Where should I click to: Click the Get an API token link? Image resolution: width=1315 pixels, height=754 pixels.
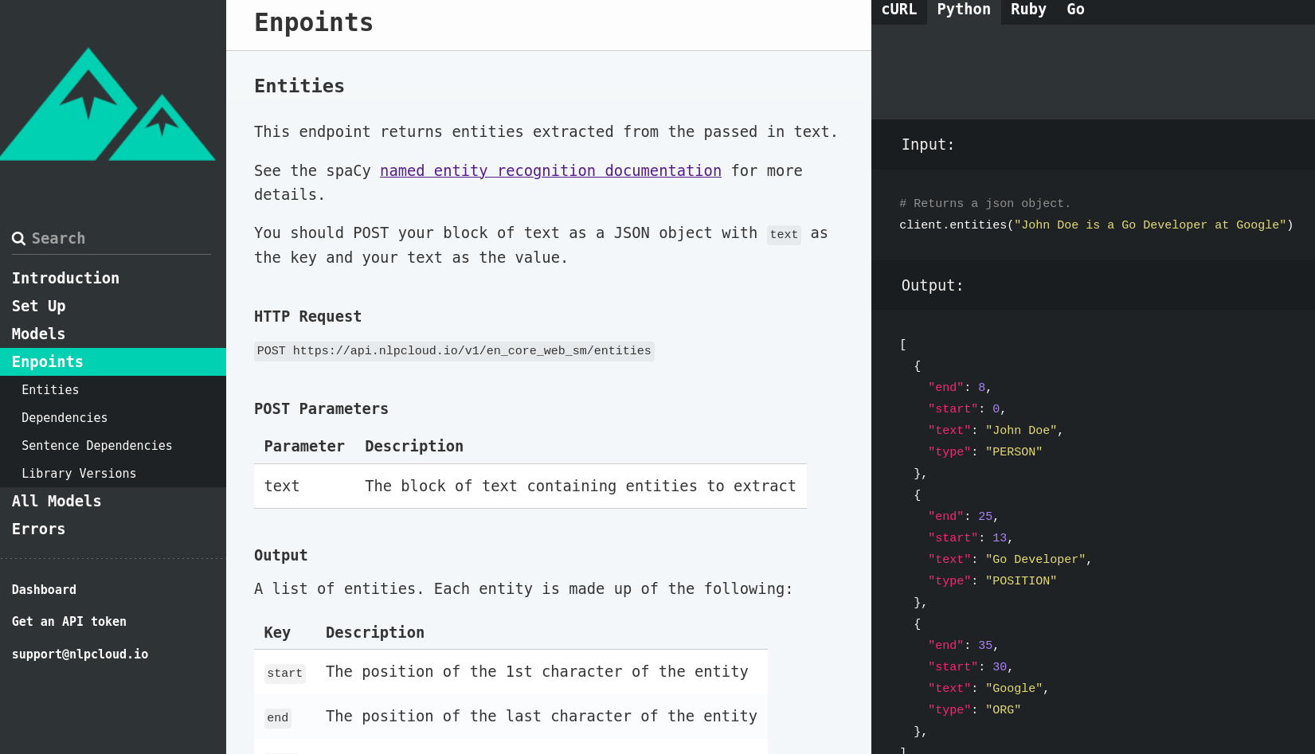click(69, 621)
